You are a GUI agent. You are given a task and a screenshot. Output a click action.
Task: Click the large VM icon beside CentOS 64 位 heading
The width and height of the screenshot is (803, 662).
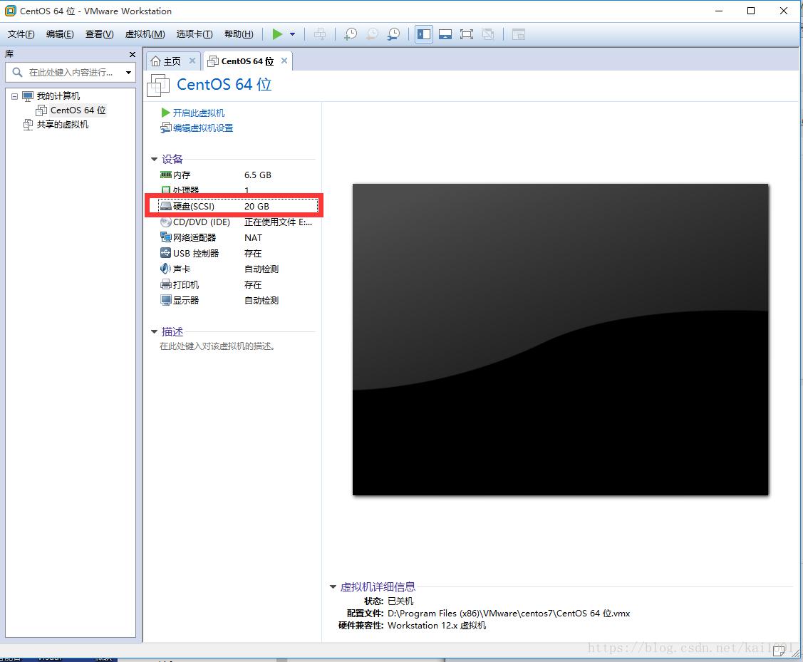pos(158,85)
